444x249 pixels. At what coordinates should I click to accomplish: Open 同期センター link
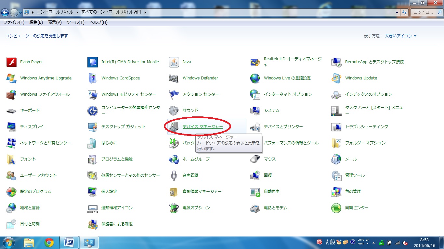pyautogui.click(x=357, y=208)
